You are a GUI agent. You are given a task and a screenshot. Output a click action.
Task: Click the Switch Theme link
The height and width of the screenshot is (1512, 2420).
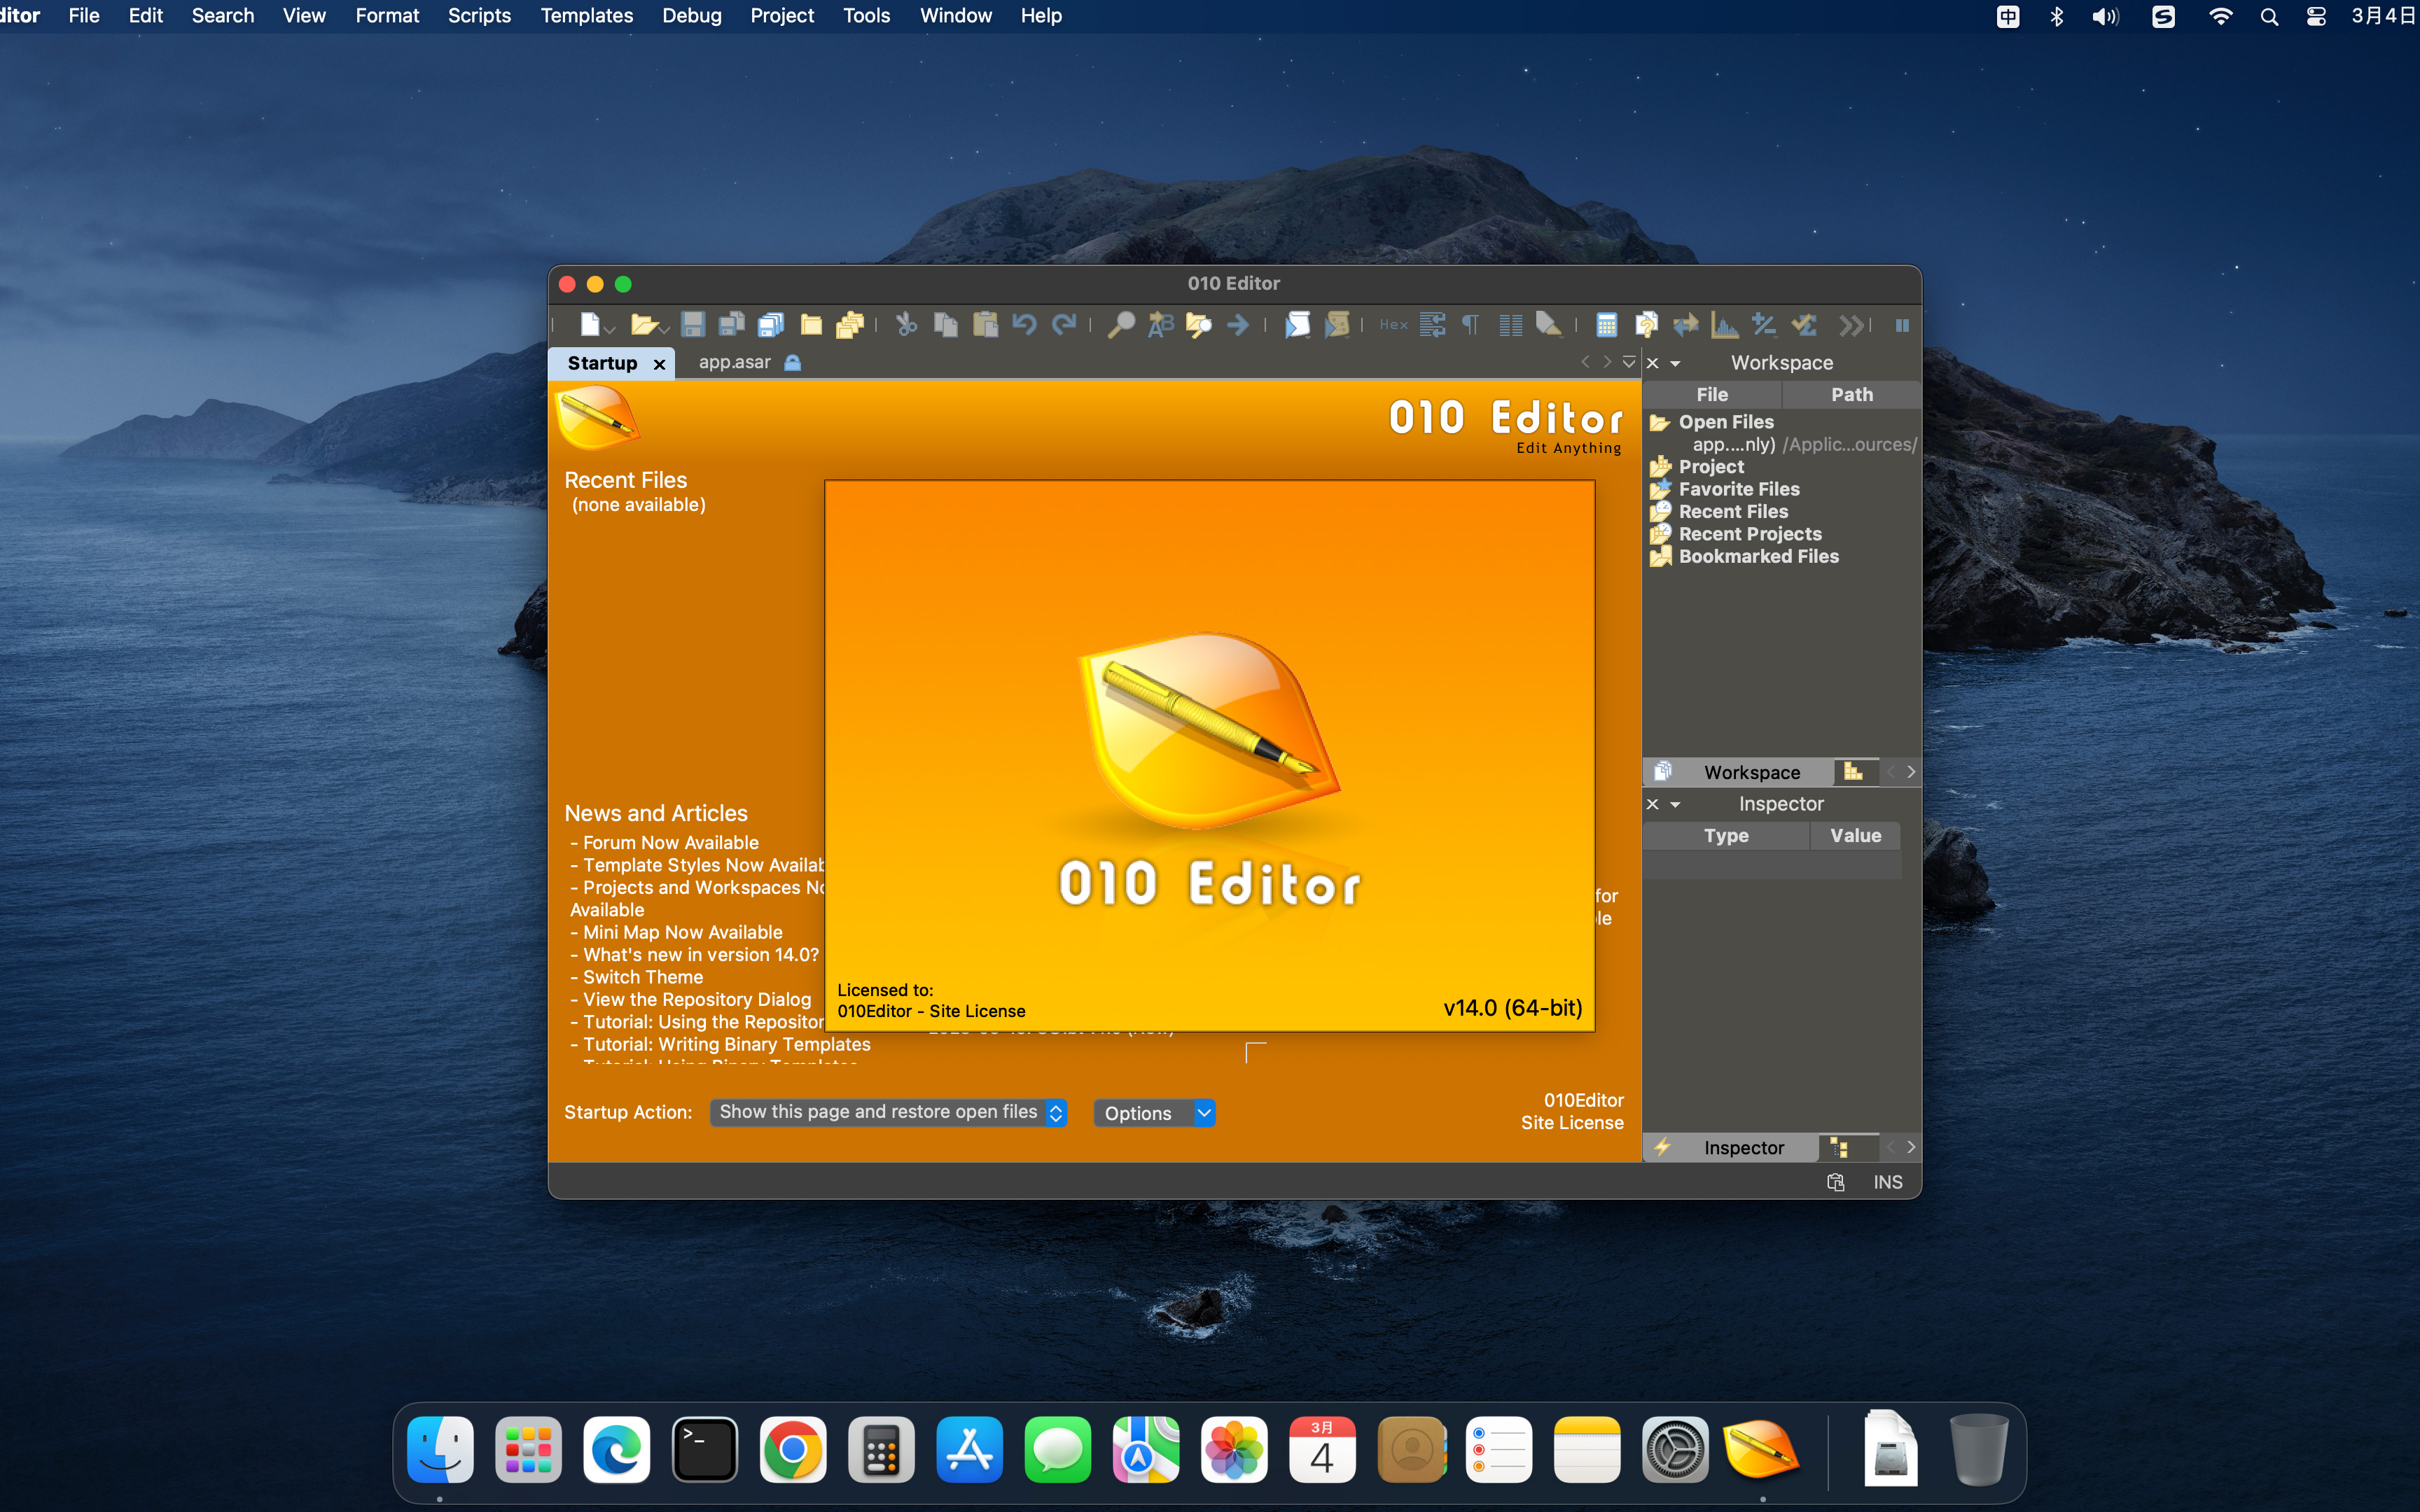coord(642,977)
